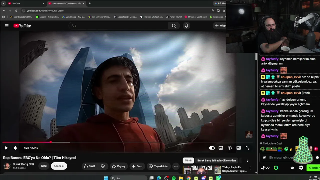Click the Oluştur create button
Viewport: 320px width, 180px height.
pos(220,26)
